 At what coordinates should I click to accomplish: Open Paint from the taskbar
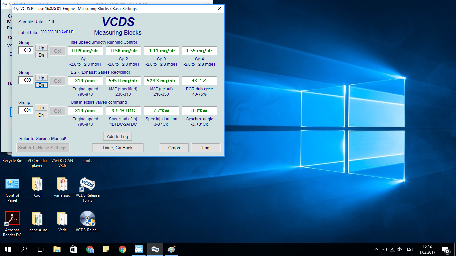tap(171, 249)
